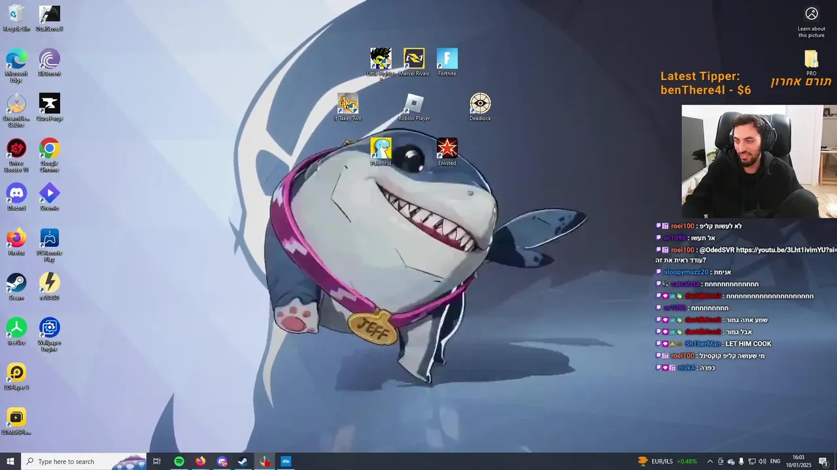Click the Latest Tipper benThere4l text
This screenshot has width=837, height=470.
tap(706, 83)
